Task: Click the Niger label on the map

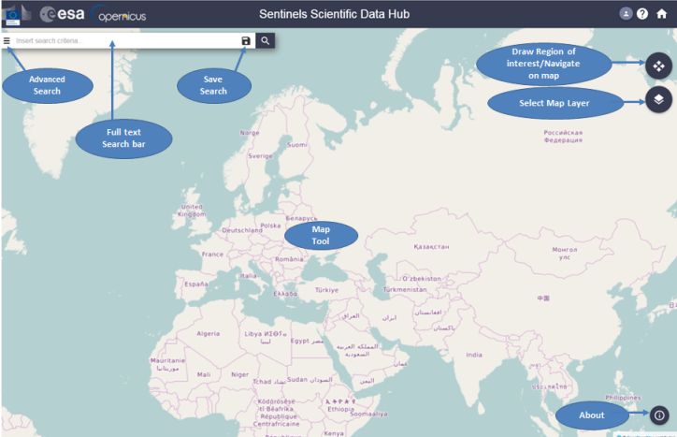Action: tap(239, 374)
